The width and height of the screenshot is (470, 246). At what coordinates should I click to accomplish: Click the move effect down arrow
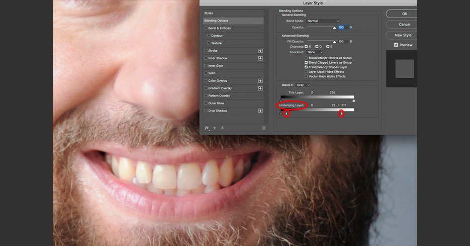tap(222, 128)
